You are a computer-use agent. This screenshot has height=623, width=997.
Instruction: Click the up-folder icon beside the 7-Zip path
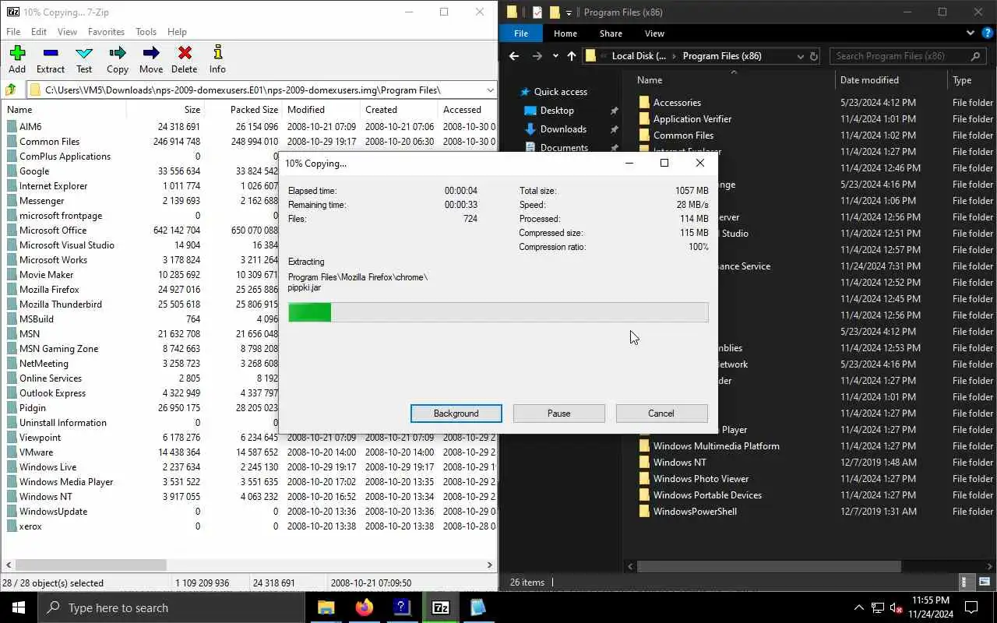coord(11,90)
